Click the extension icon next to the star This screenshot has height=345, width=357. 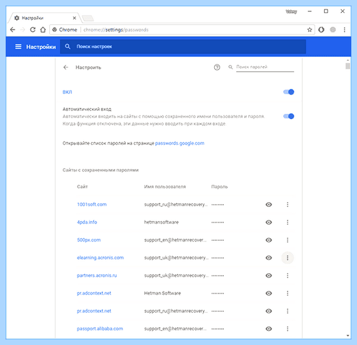click(x=321, y=30)
